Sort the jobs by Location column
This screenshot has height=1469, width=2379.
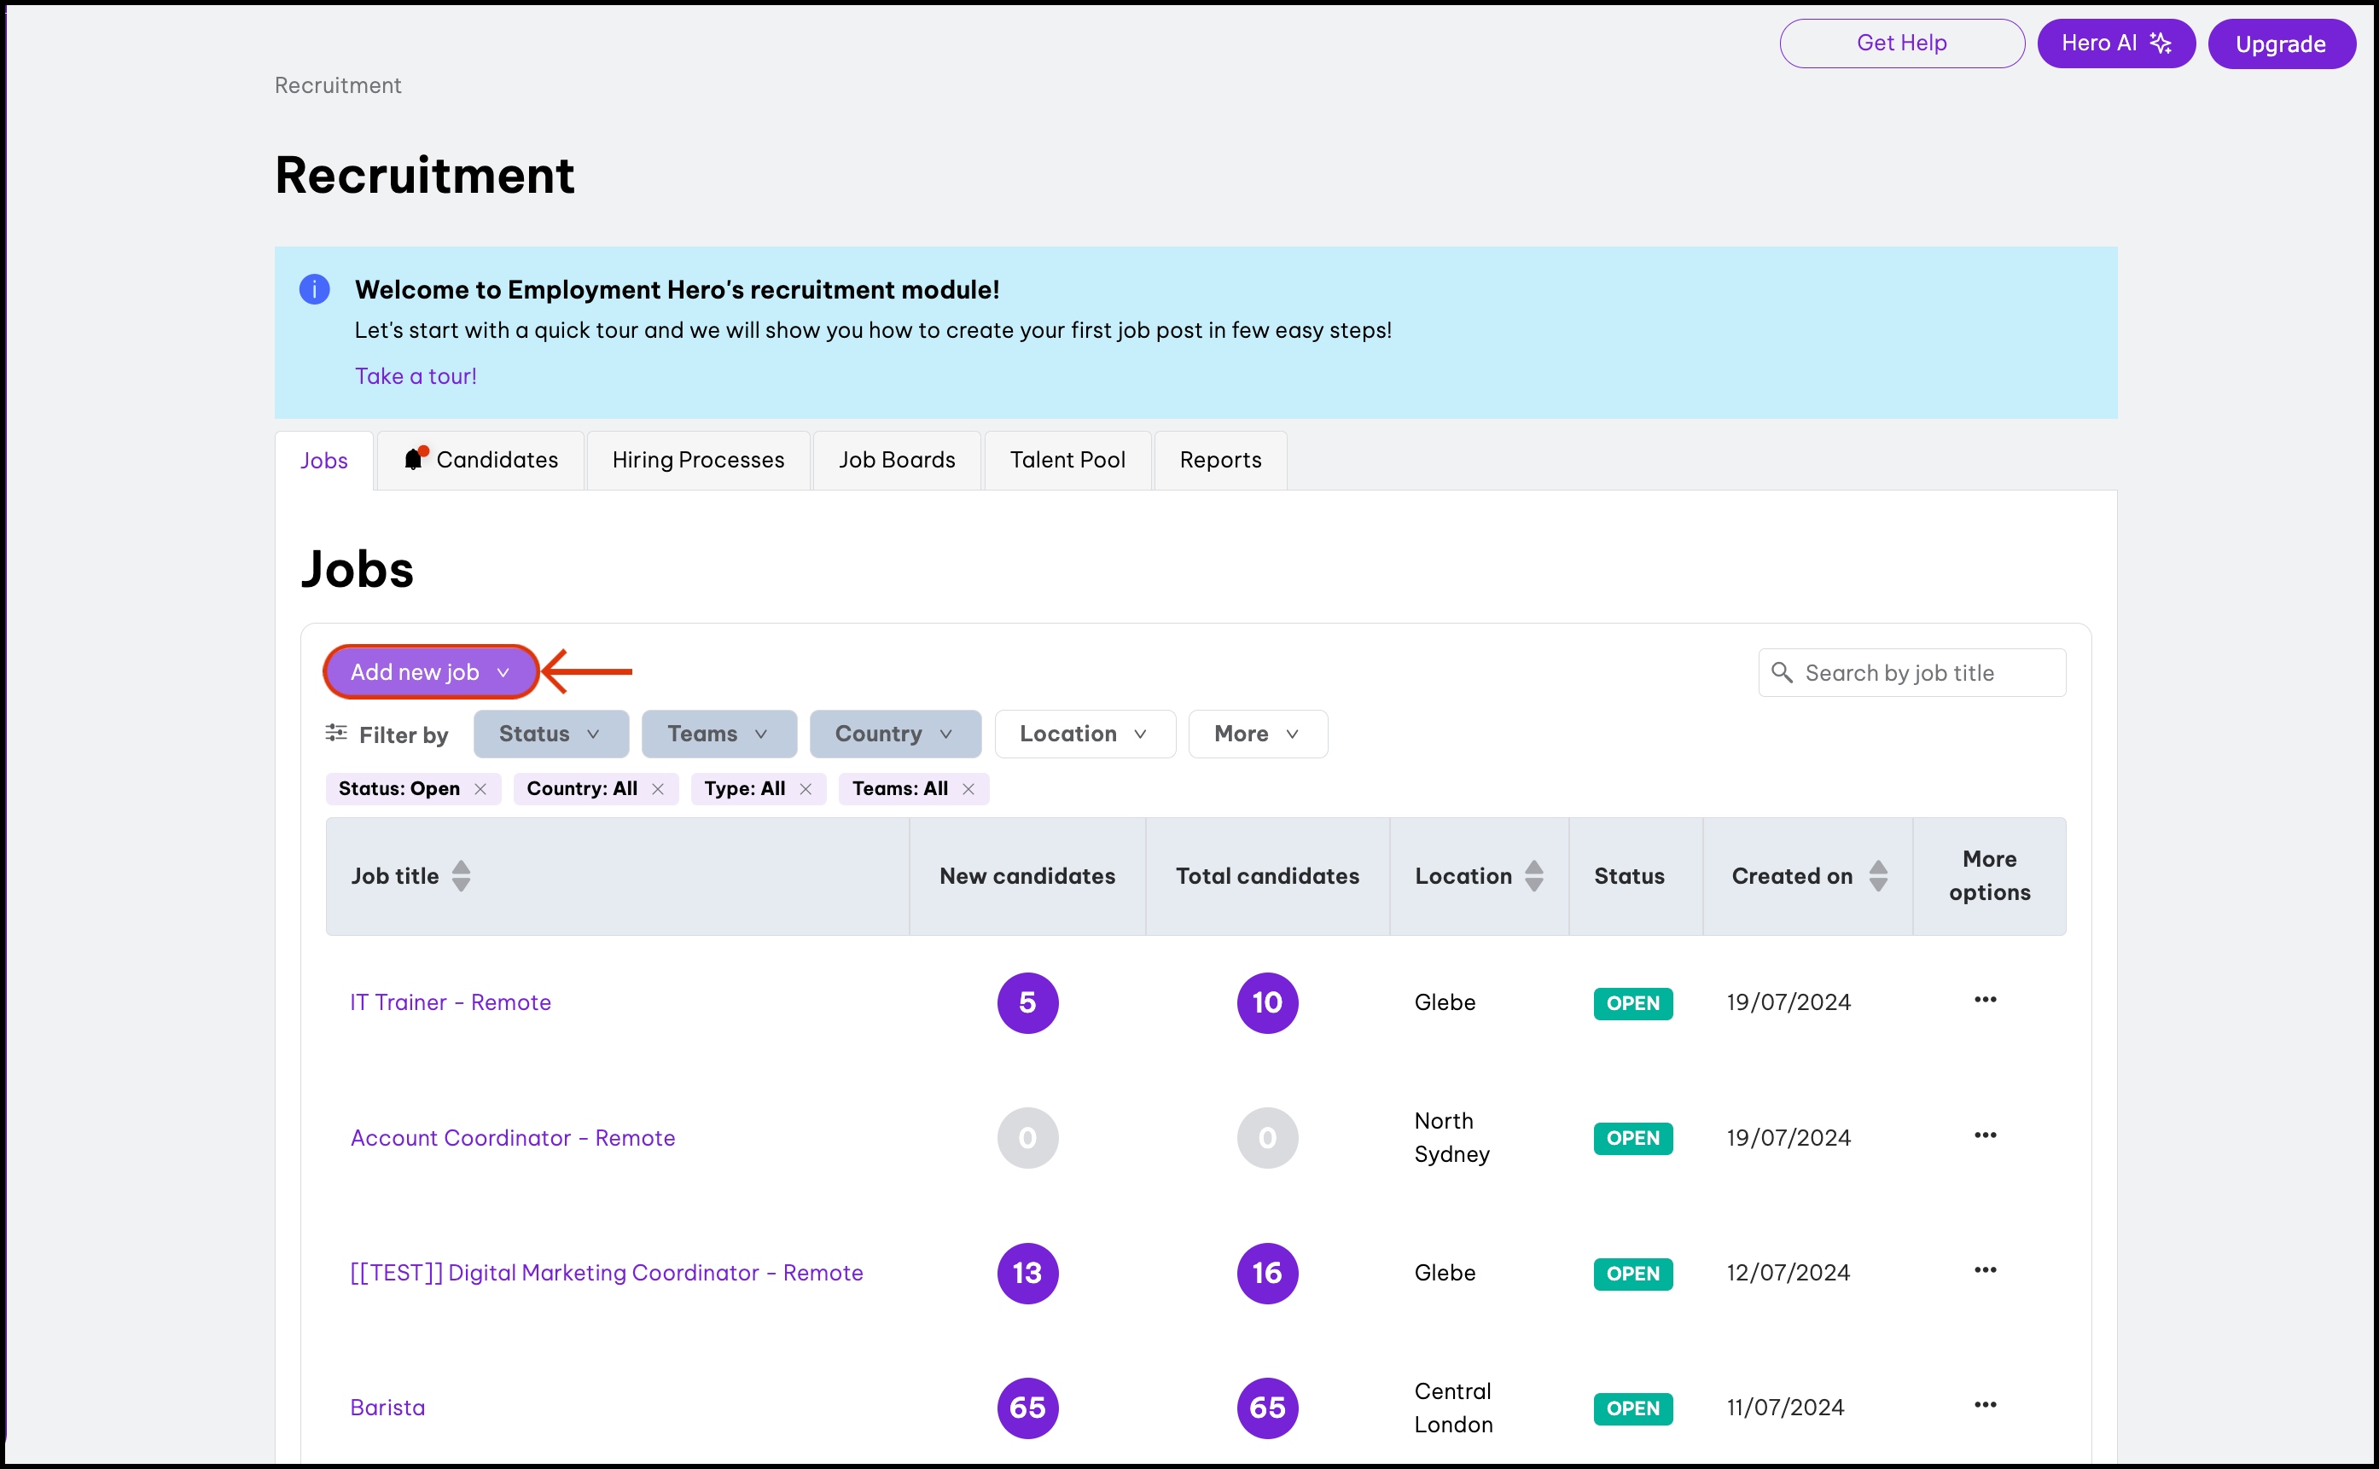1533,875
